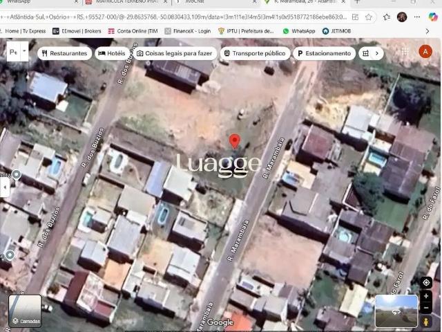Screen dimensions: 442x332
Task: Click the browser favorites star icon
Action: coord(369,17)
